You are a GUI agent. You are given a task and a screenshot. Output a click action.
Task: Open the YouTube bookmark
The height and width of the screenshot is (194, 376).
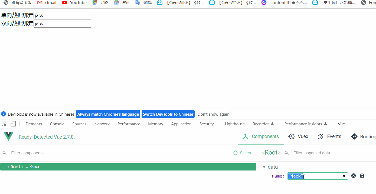pyautogui.click(x=74, y=3)
